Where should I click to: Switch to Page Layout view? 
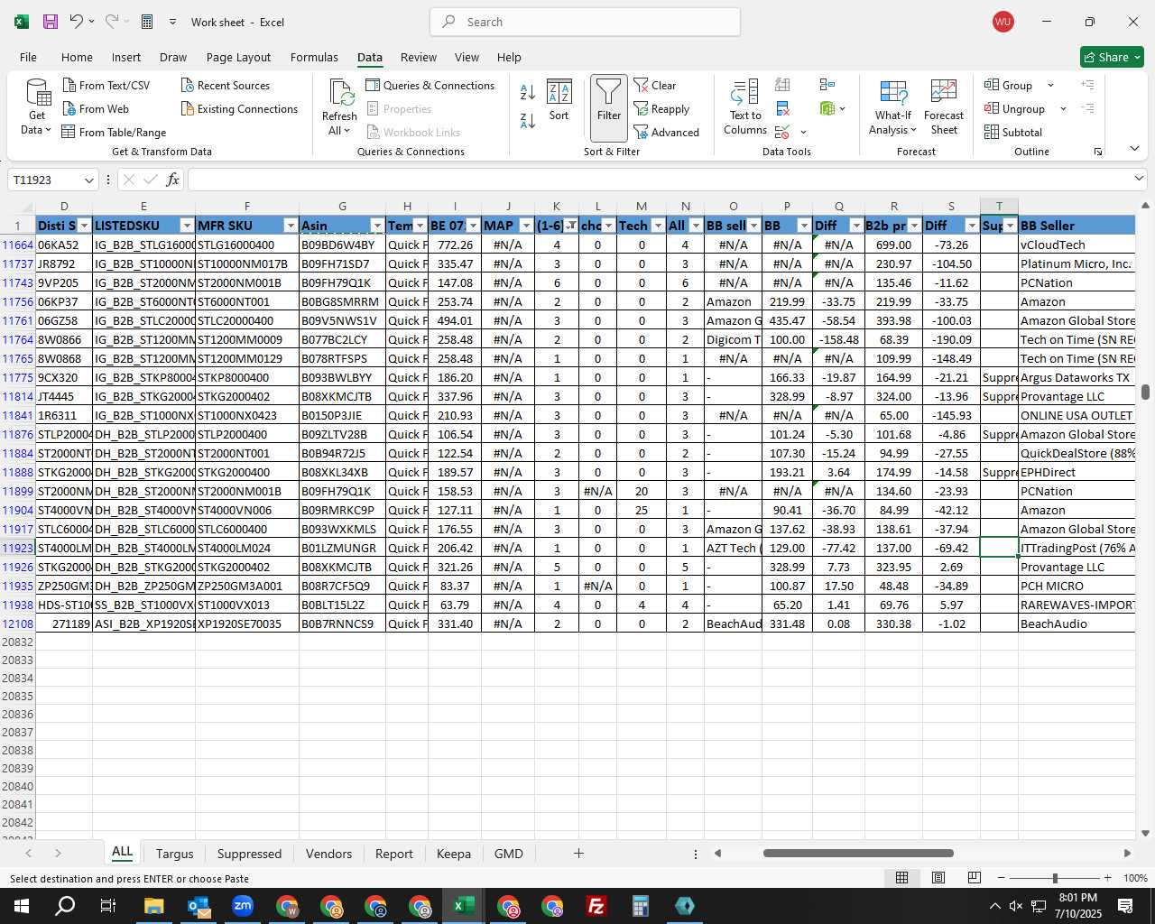coord(938,878)
